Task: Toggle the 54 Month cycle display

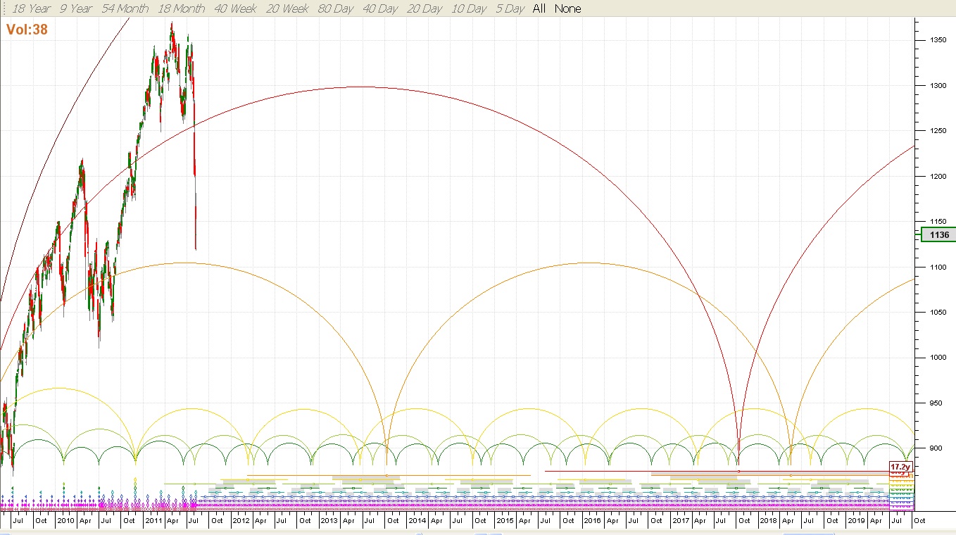Action: (x=125, y=8)
